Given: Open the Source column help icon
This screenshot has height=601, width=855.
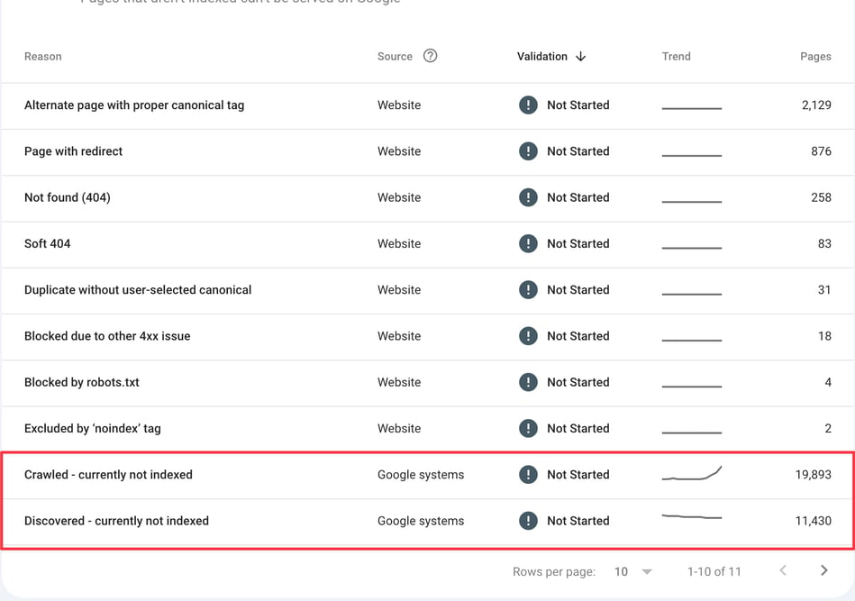Looking at the screenshot, I should click(430, 56).
